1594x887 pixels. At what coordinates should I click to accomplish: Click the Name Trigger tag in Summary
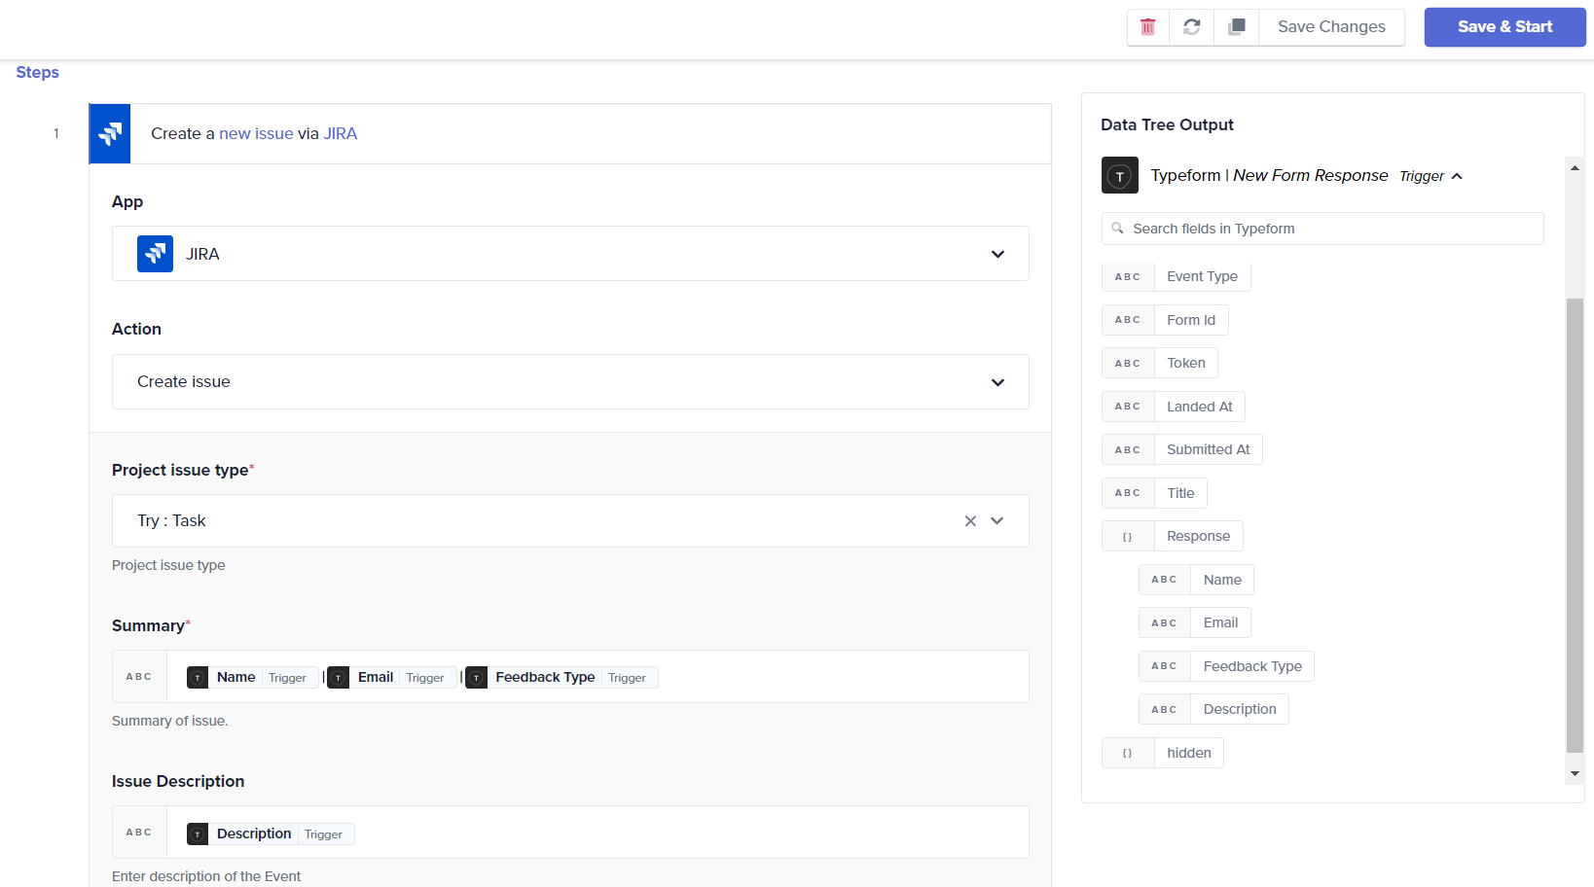(252, 678)
